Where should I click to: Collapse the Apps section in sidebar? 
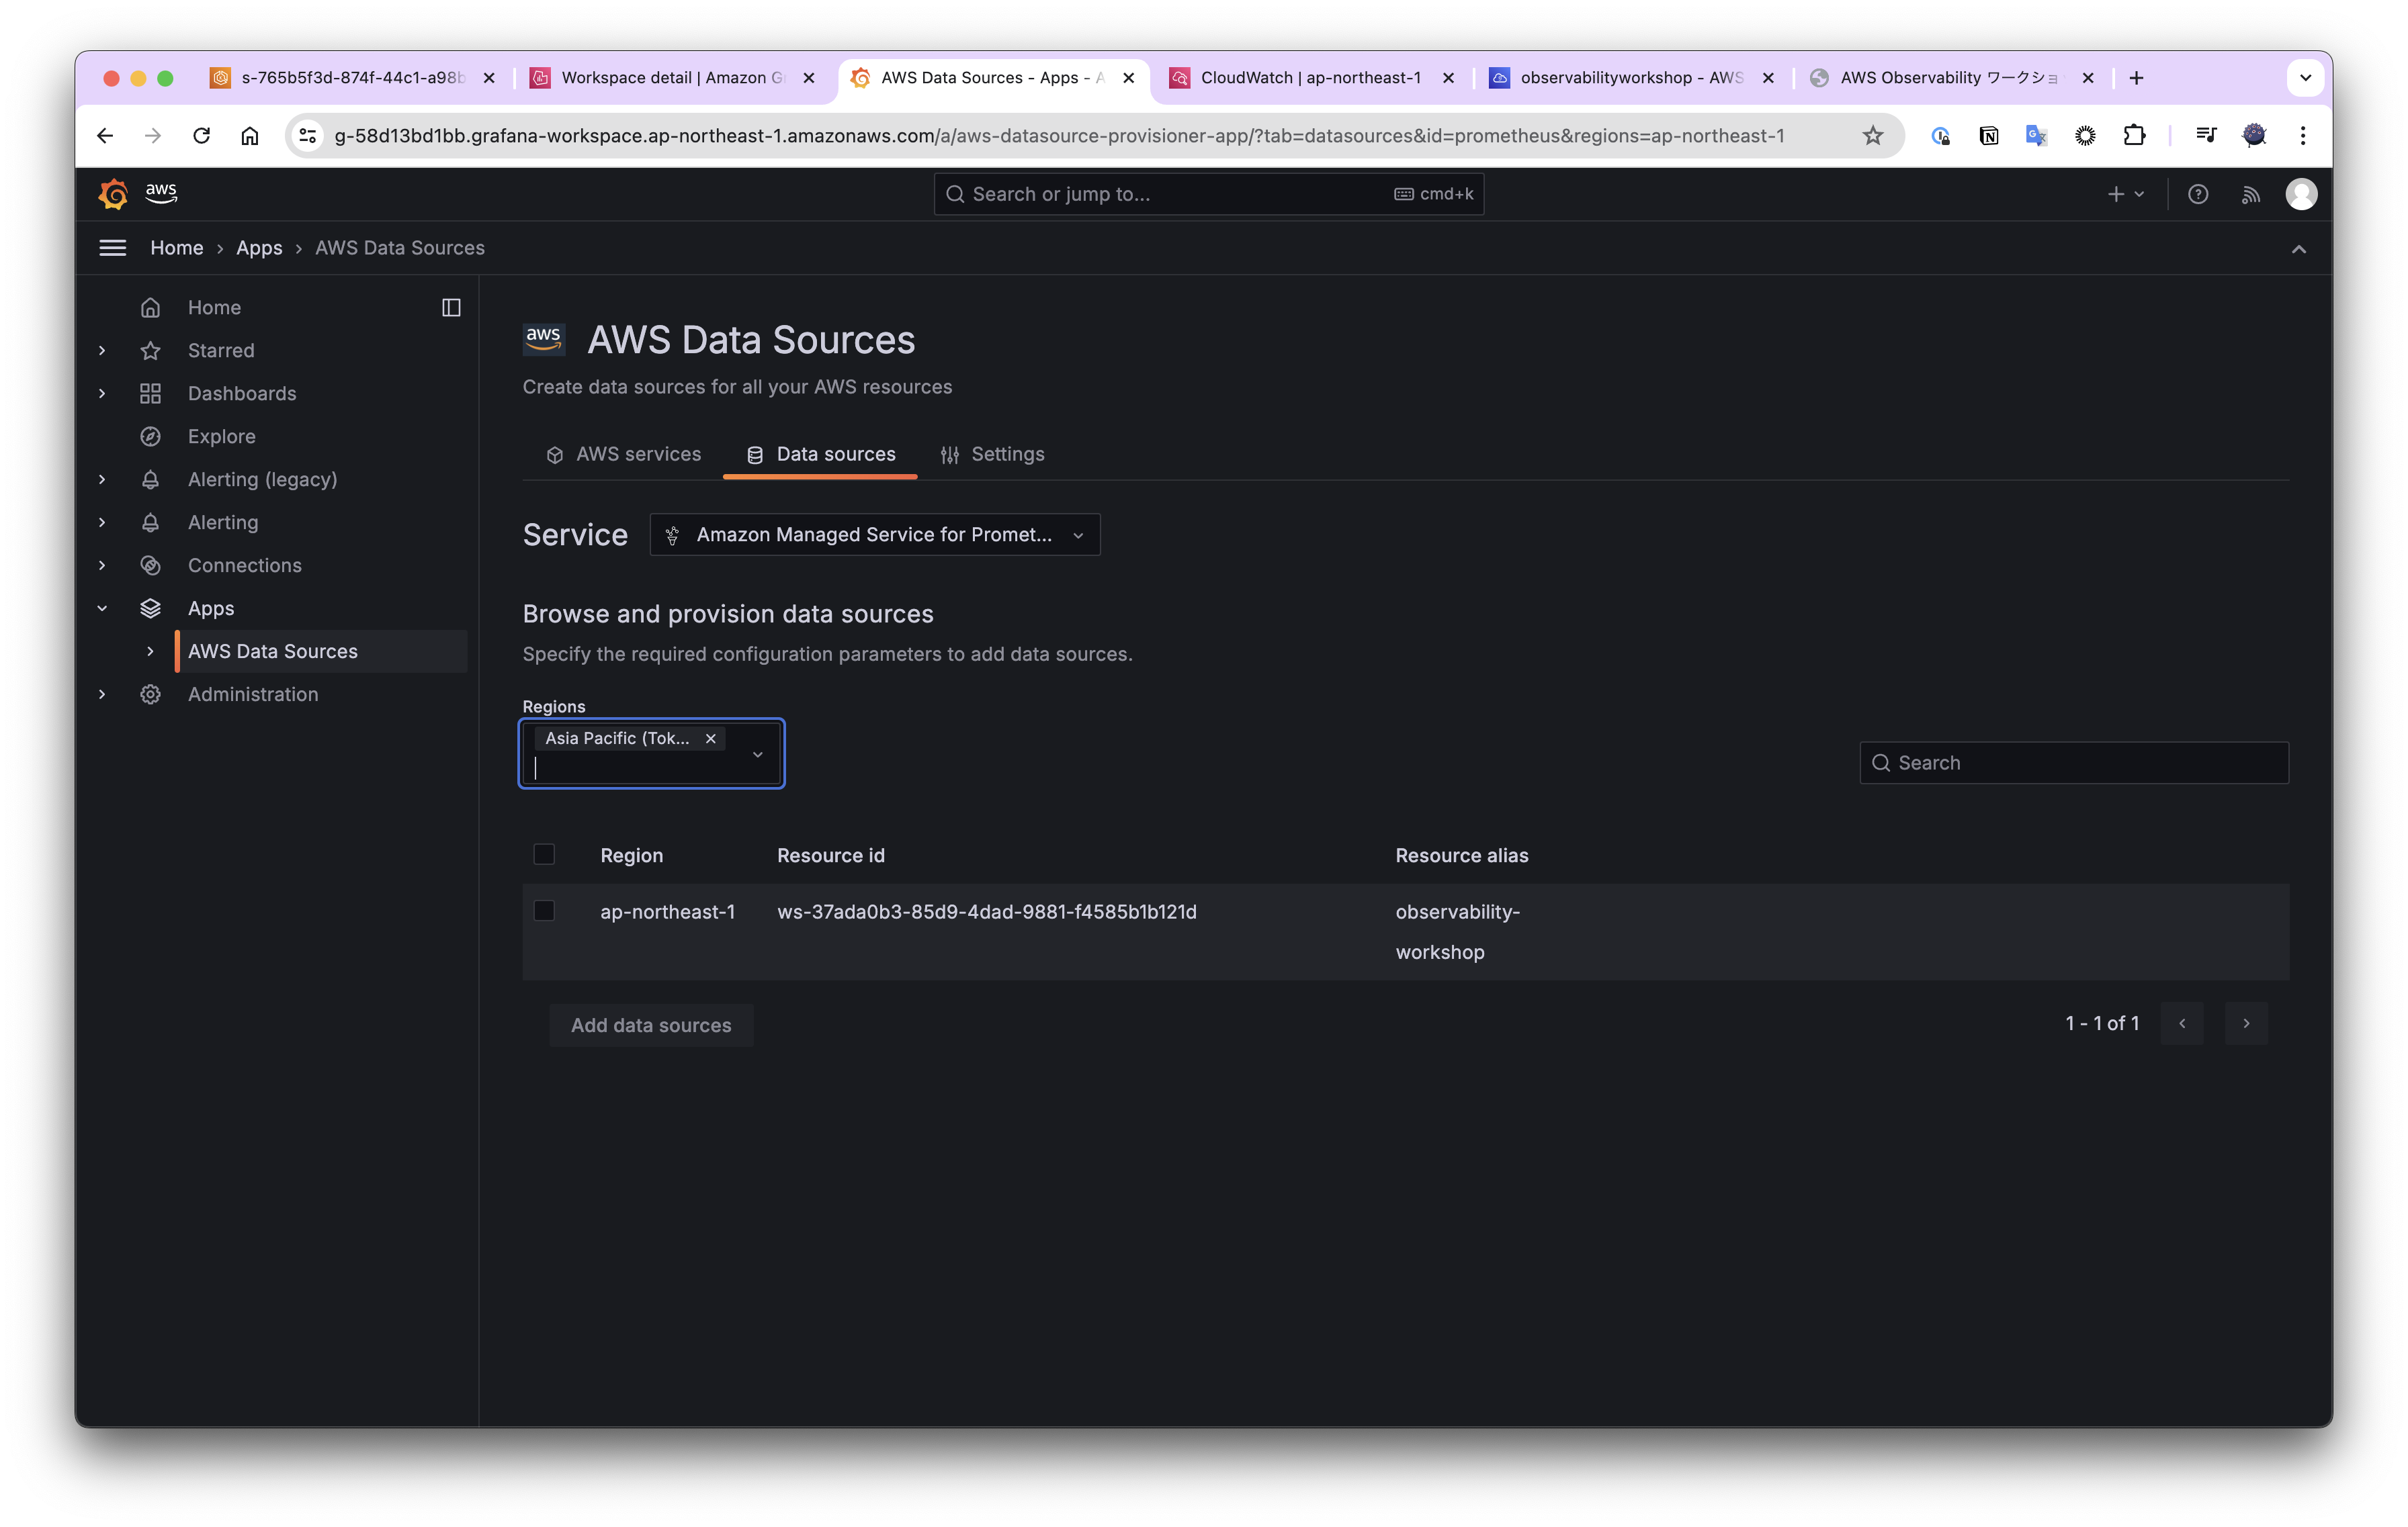tap(102, 608)
